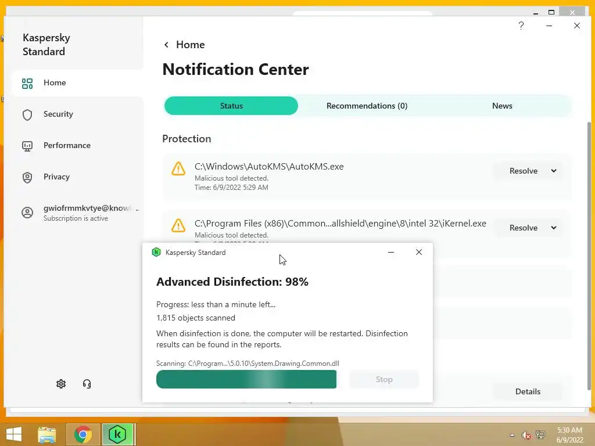Resolve the AutoKMS.exe detection
This screenshot has width=595, height=446.
point(524,171)
